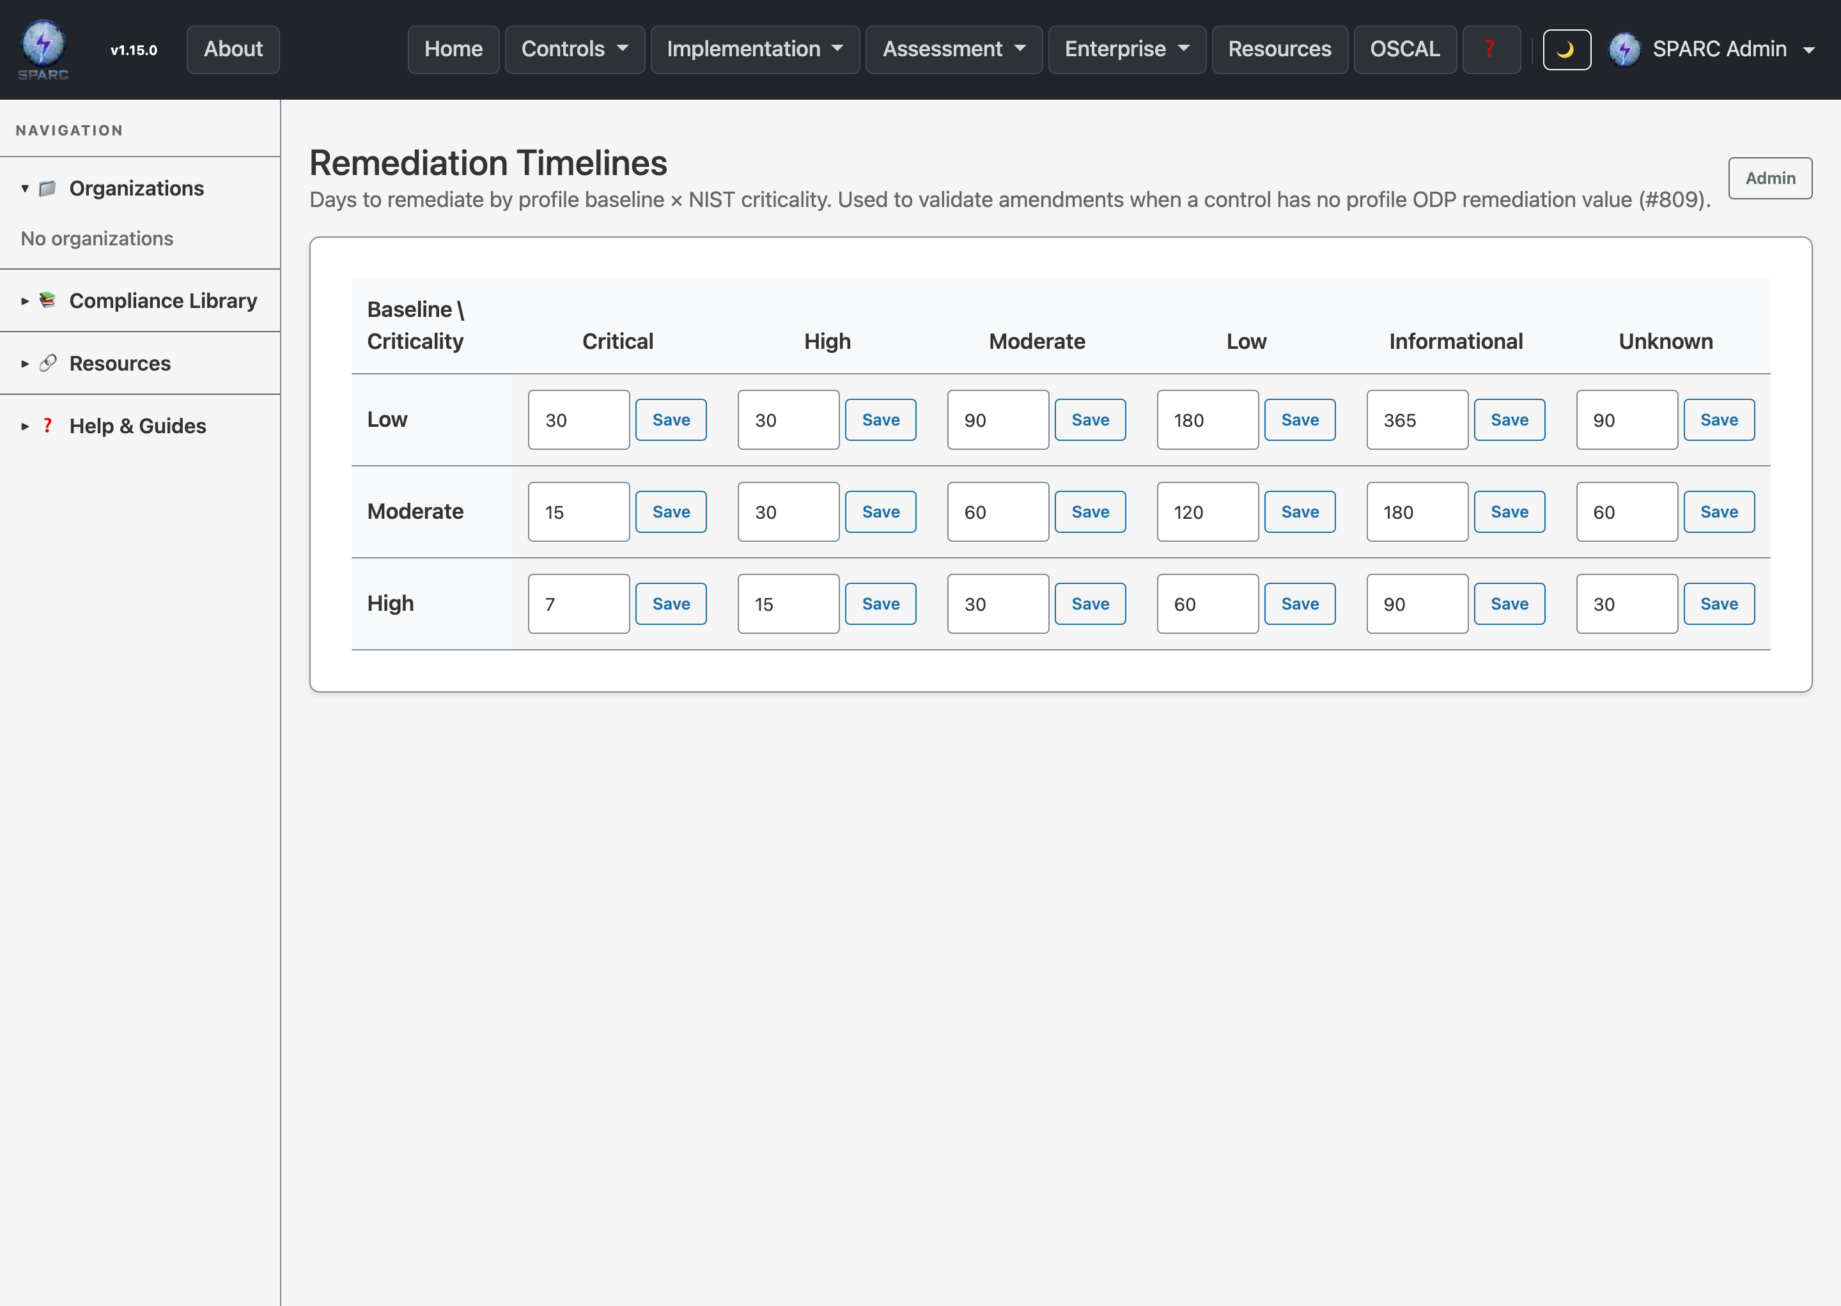Collapse the Organizations tree section
1841x1306 pixels.
pos(25,188)
